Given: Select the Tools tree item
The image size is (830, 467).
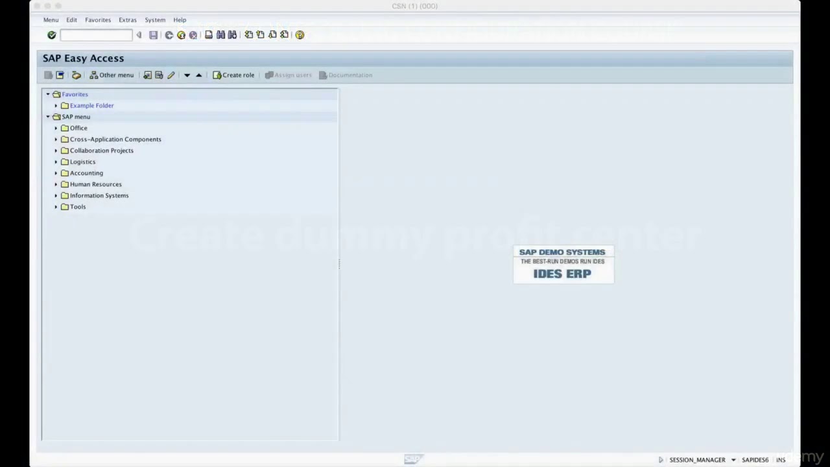Looking at the screenshot, I should point(78,207).
